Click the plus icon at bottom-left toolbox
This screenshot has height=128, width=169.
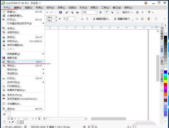pyautogui.click(x=4, y=122)
